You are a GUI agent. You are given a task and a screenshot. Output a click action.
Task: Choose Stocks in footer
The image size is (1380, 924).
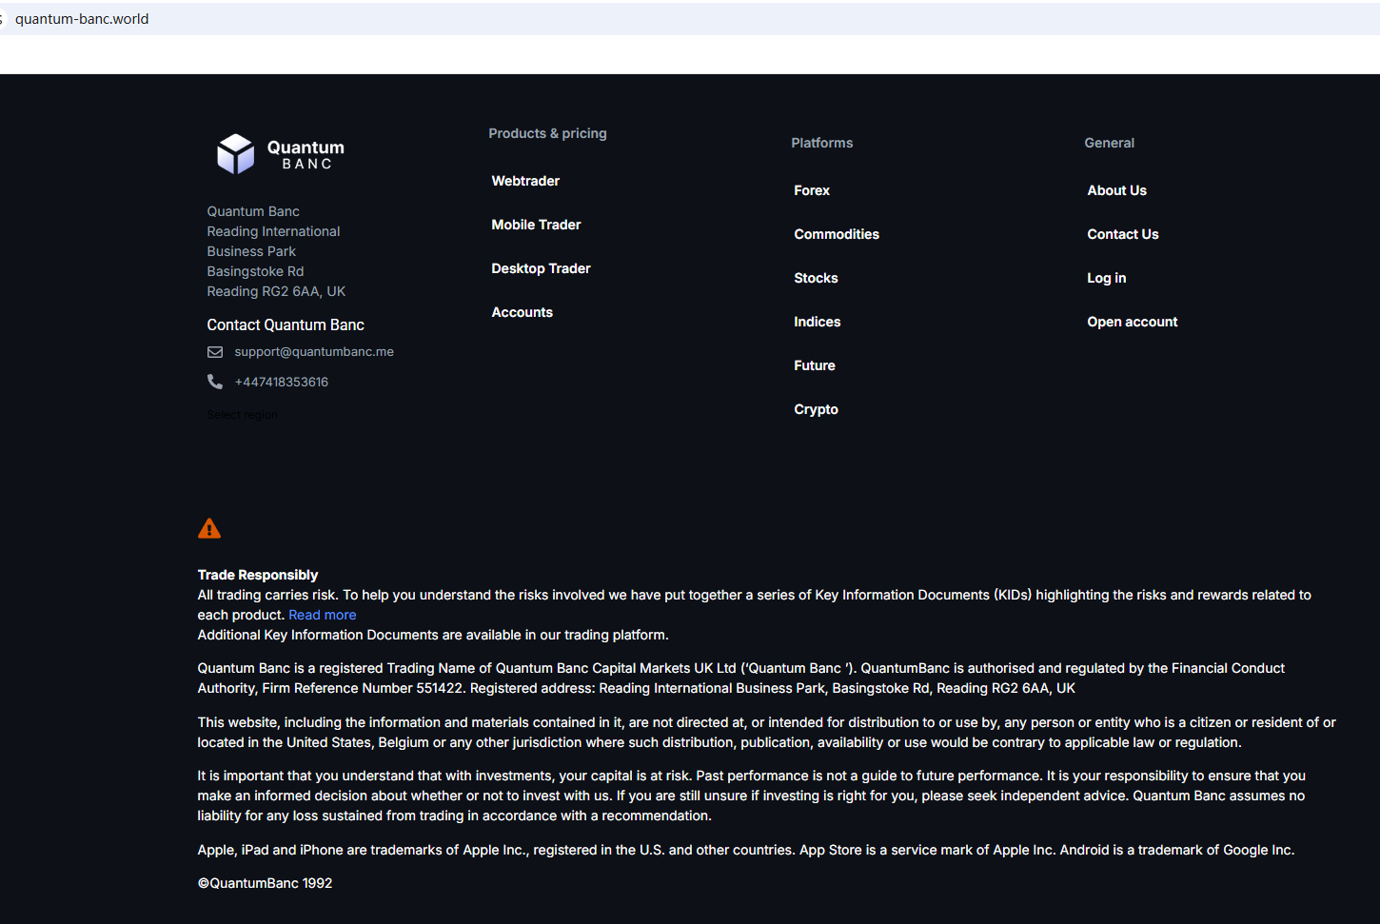click(x=816, y=278)
